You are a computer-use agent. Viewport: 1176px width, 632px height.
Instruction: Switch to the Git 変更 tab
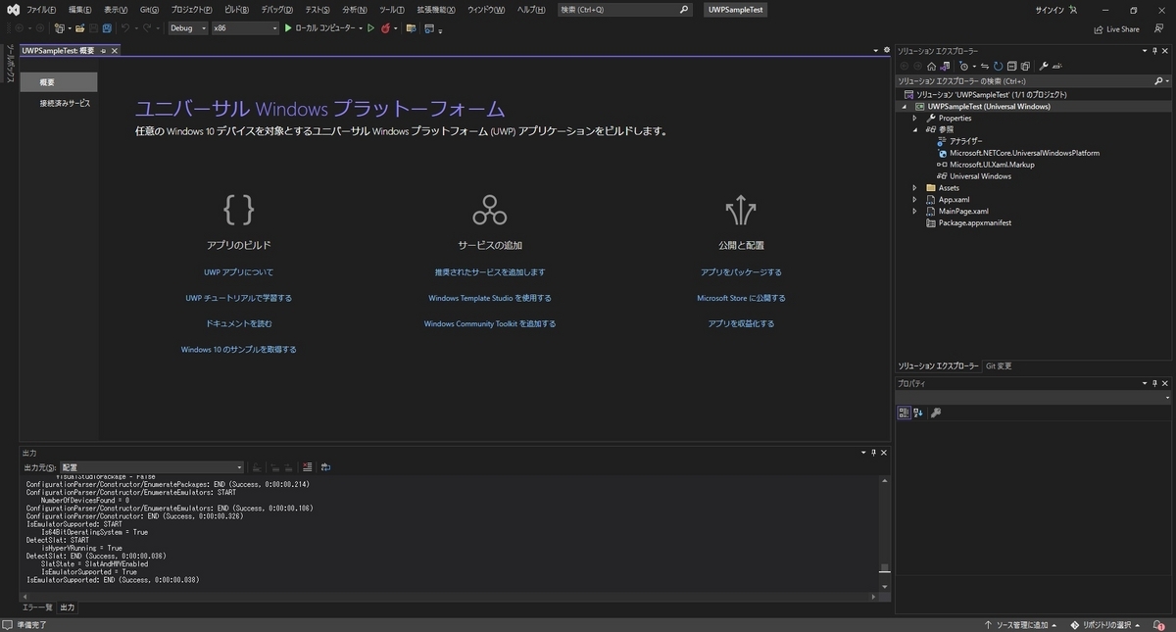pos(999,365)
